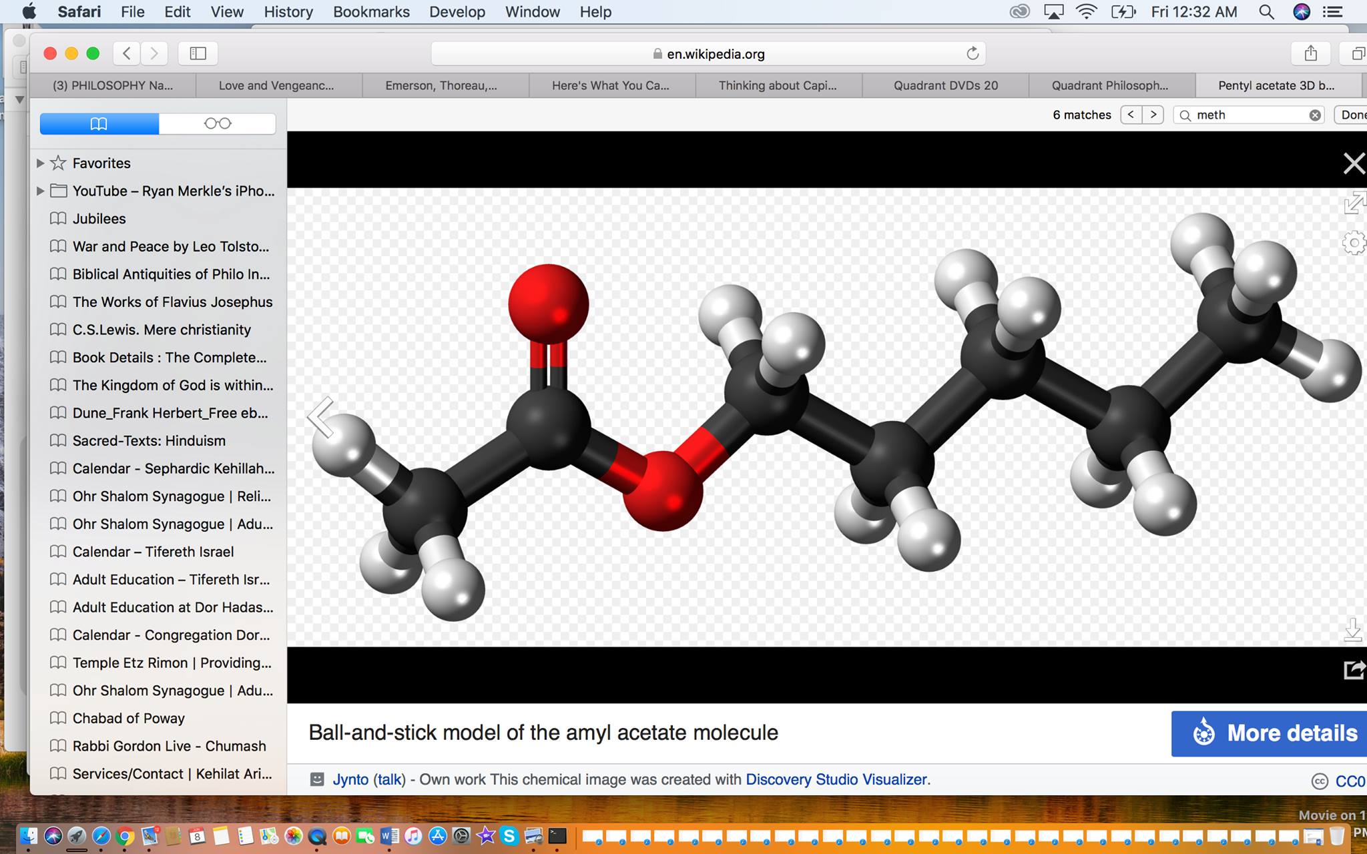
Task: Click Done to close the find bar
Action: 1351,115
